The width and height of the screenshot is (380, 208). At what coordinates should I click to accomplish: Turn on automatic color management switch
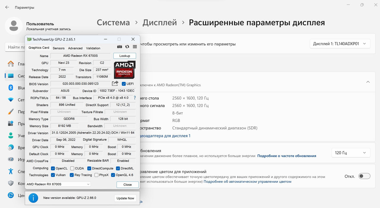pos(364,176)
